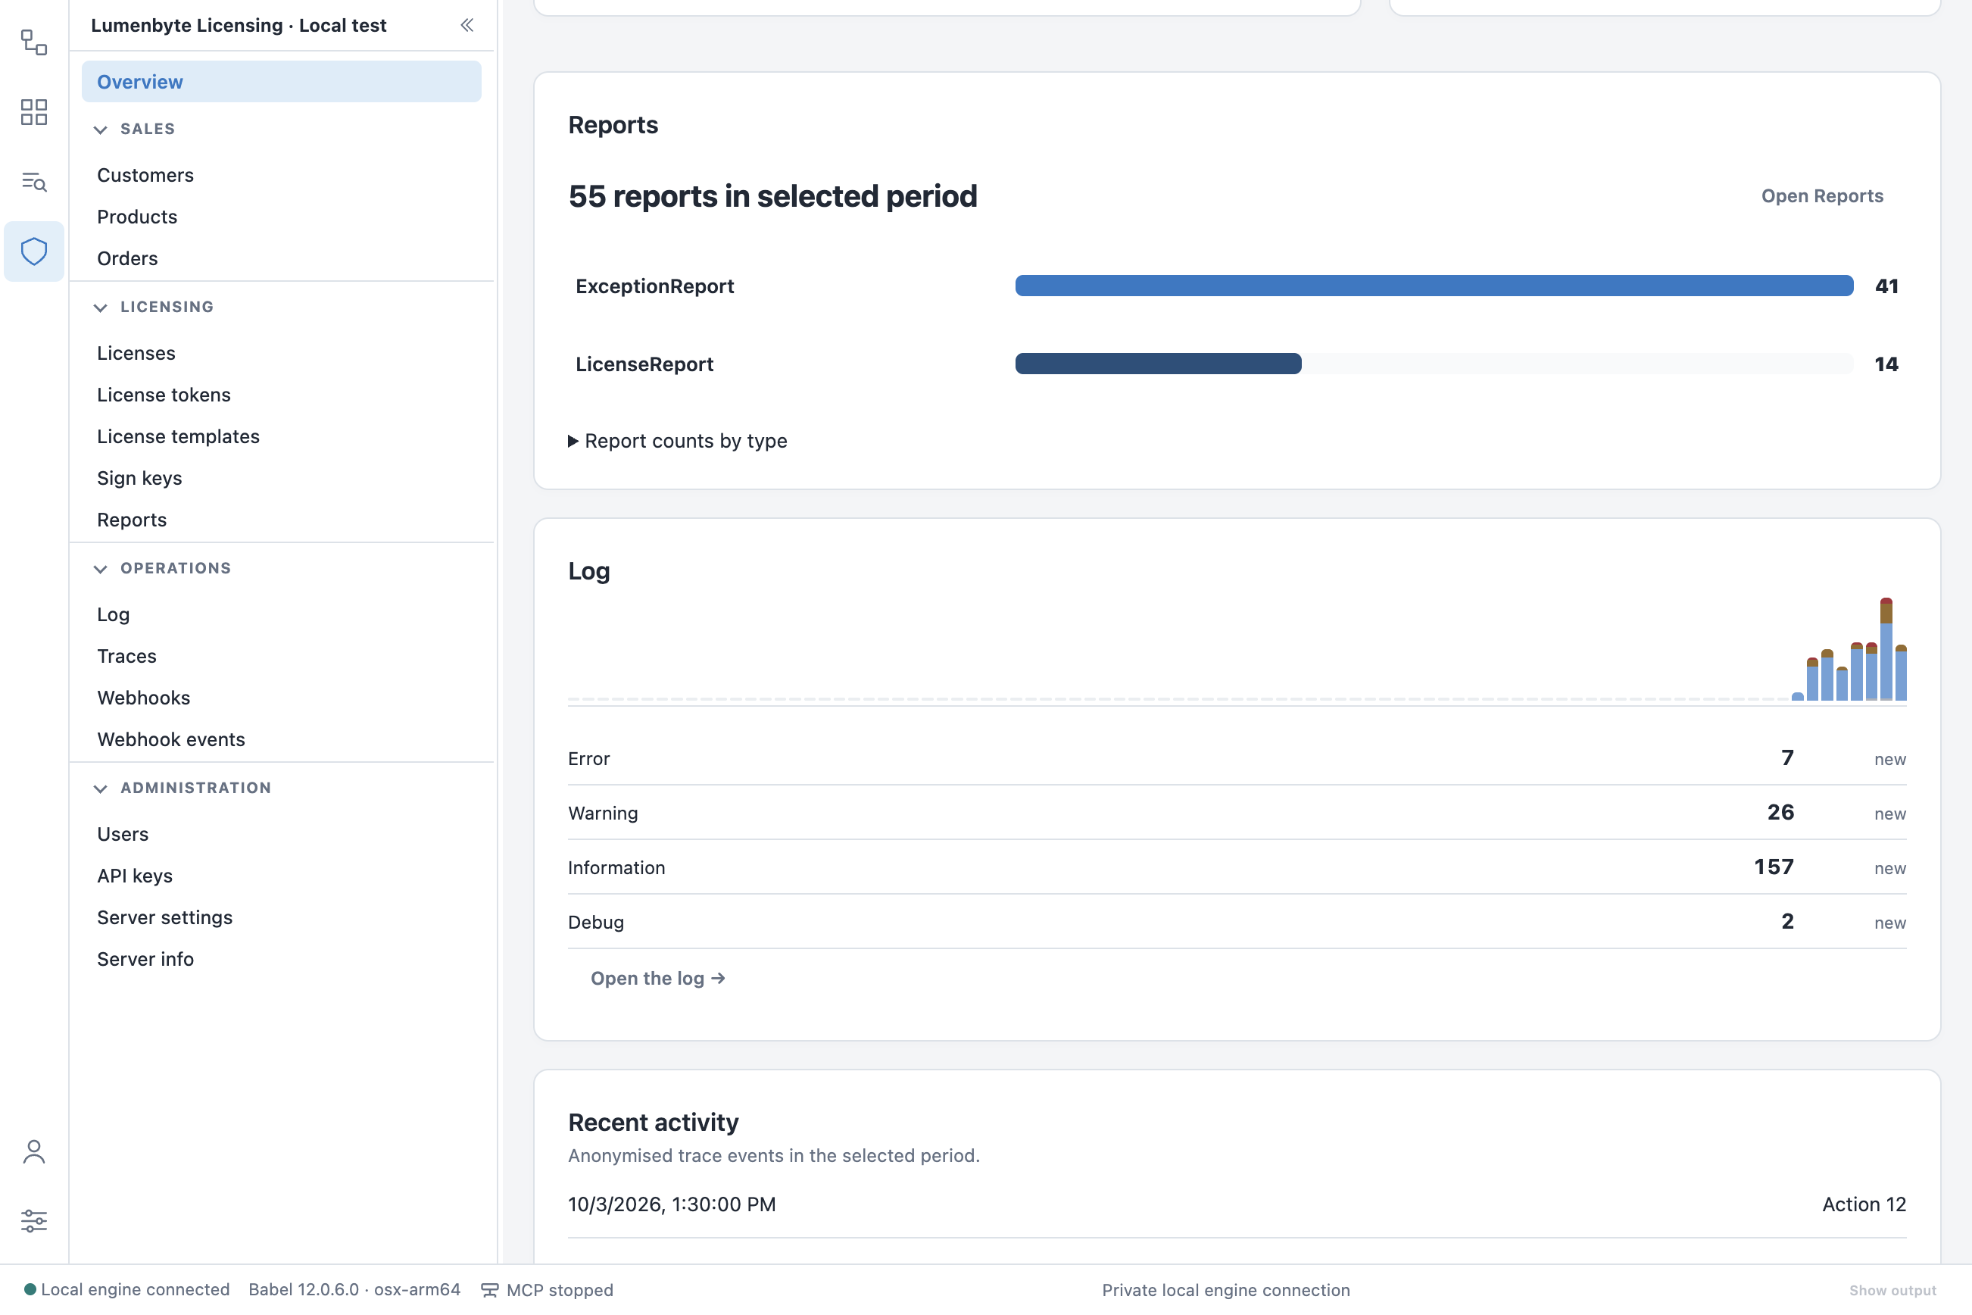The image size is (1972, 1315).
Task: Open the Products page
Action: pos(136,217)
